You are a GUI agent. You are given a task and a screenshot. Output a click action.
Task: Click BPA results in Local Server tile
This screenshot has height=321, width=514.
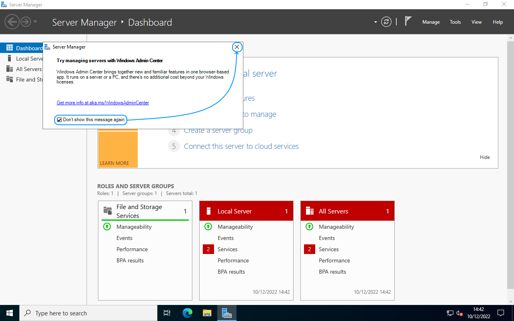click(231, 272)
